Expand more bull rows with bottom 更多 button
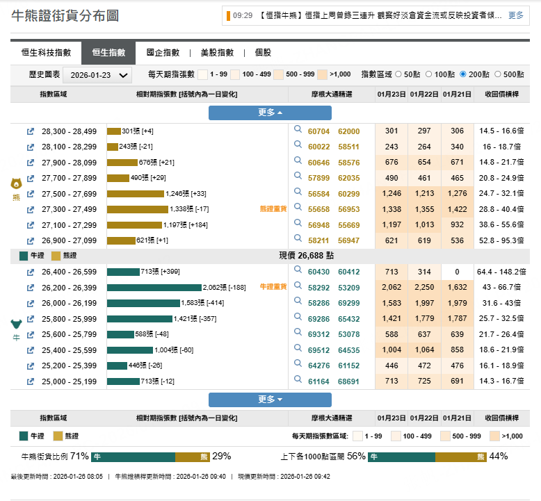This screenshot has width=541, height=501. [x=270, y=400]
